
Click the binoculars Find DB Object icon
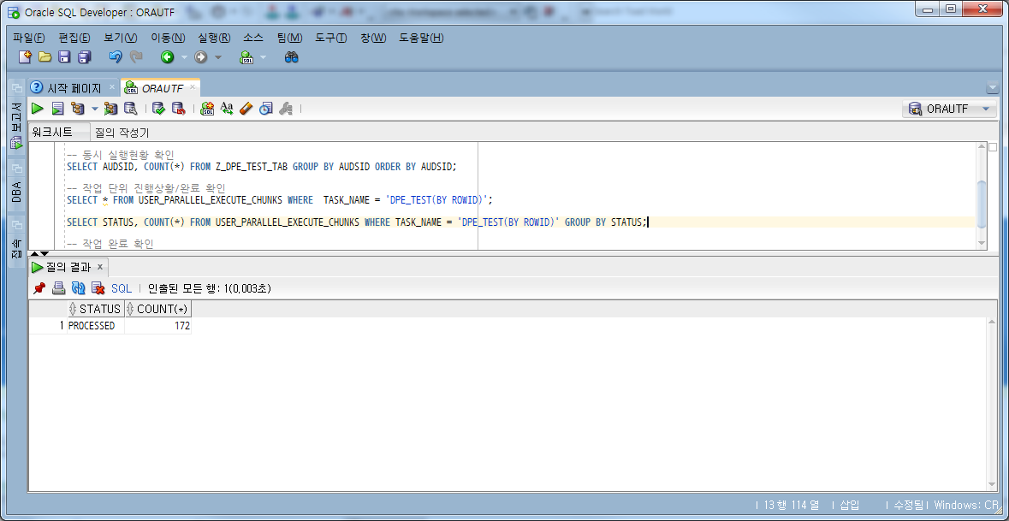[x=292, y=57]
